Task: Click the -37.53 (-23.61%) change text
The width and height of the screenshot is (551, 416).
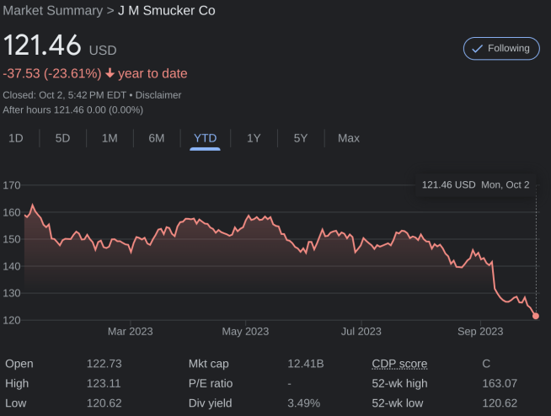Action: point(52,73)
